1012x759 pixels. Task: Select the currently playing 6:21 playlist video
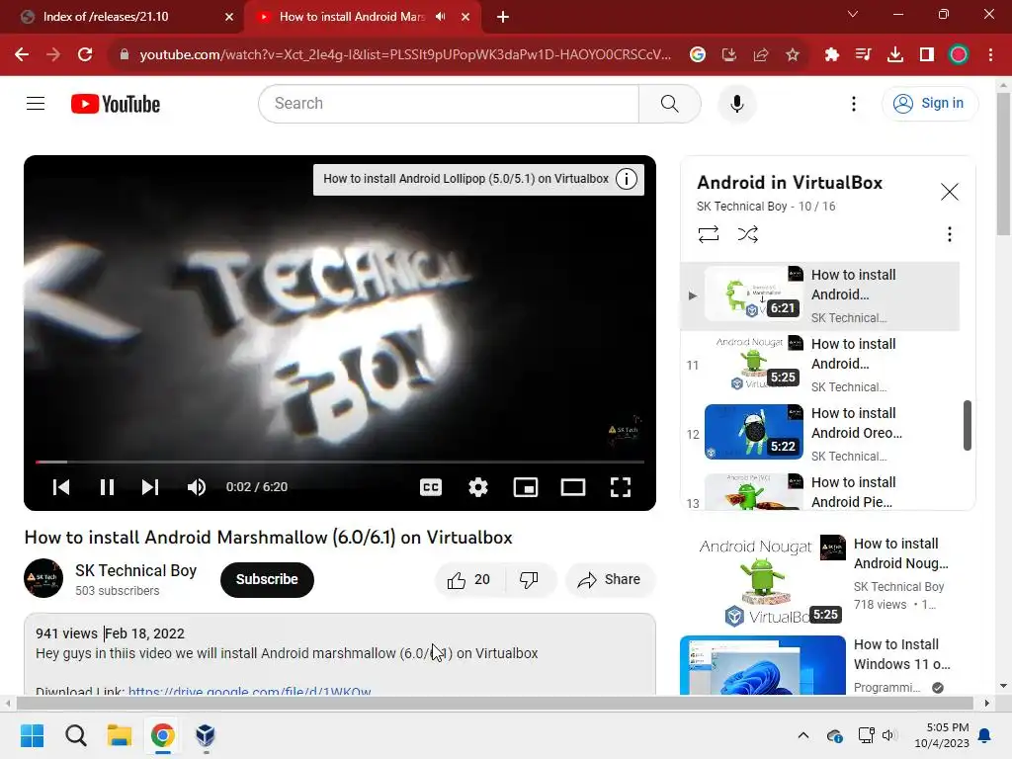tap(819, 295)
